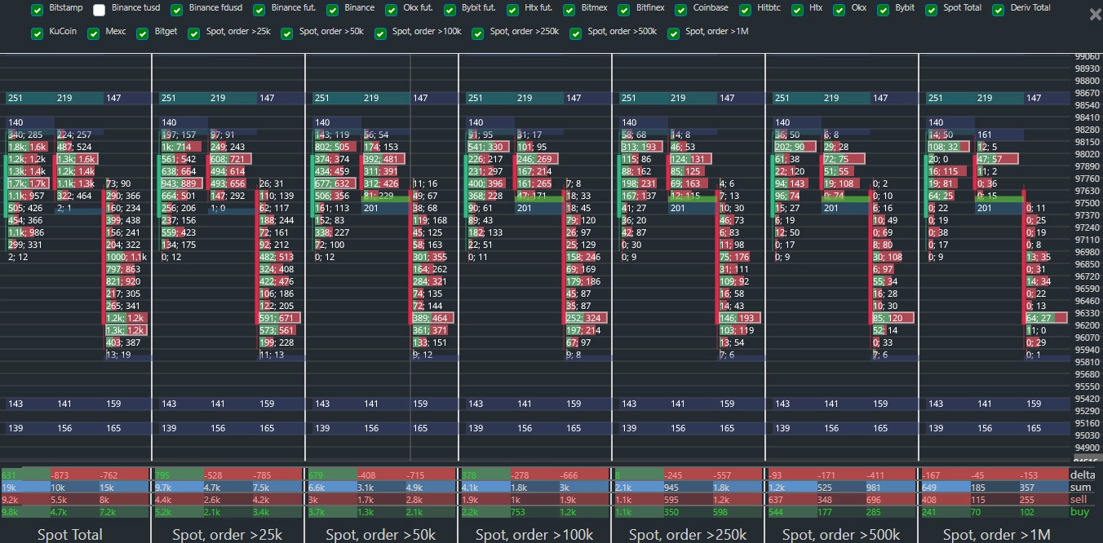This screenshot has height=543, width=1103.
Task: Uncheck the Binance fdusd checkbox
Action: point(176,10)
